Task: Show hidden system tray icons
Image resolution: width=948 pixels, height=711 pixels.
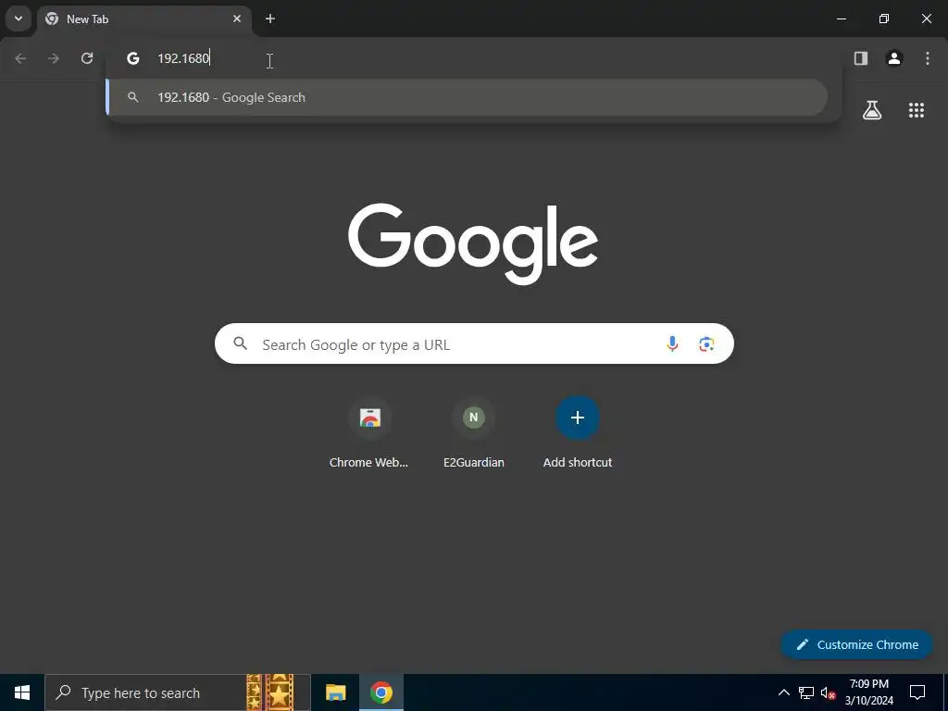Action: coord(783,692)
